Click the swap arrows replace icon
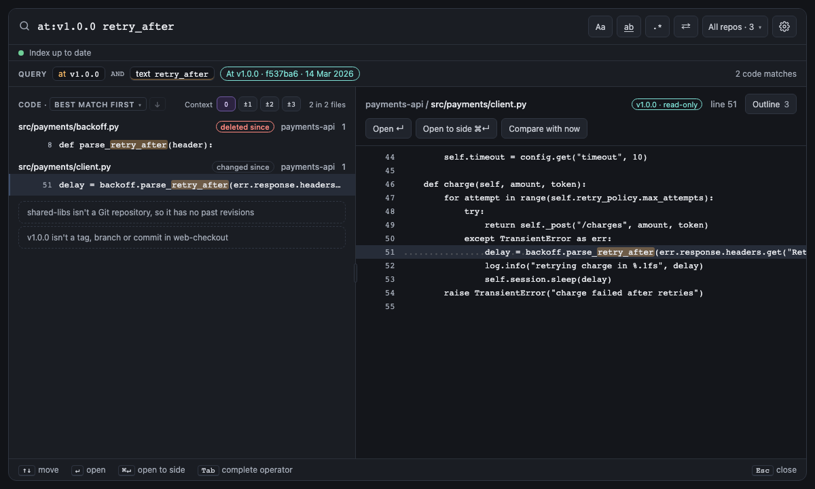The height and width of the screenshot is (489, 815). [x=686, y=26]
